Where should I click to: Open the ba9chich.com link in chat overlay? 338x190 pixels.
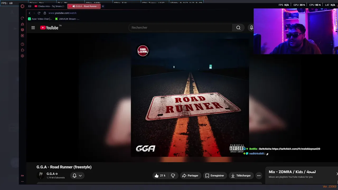point(296,149)
